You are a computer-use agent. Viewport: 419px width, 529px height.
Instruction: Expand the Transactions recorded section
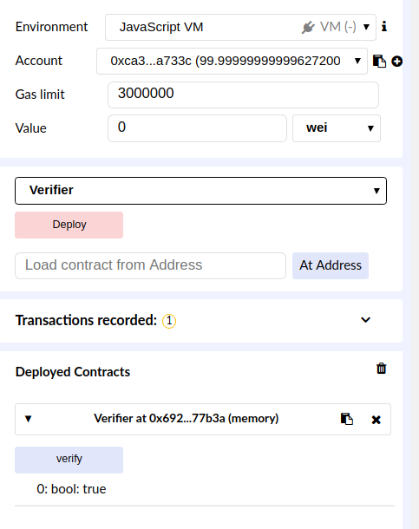click(366, 319)
